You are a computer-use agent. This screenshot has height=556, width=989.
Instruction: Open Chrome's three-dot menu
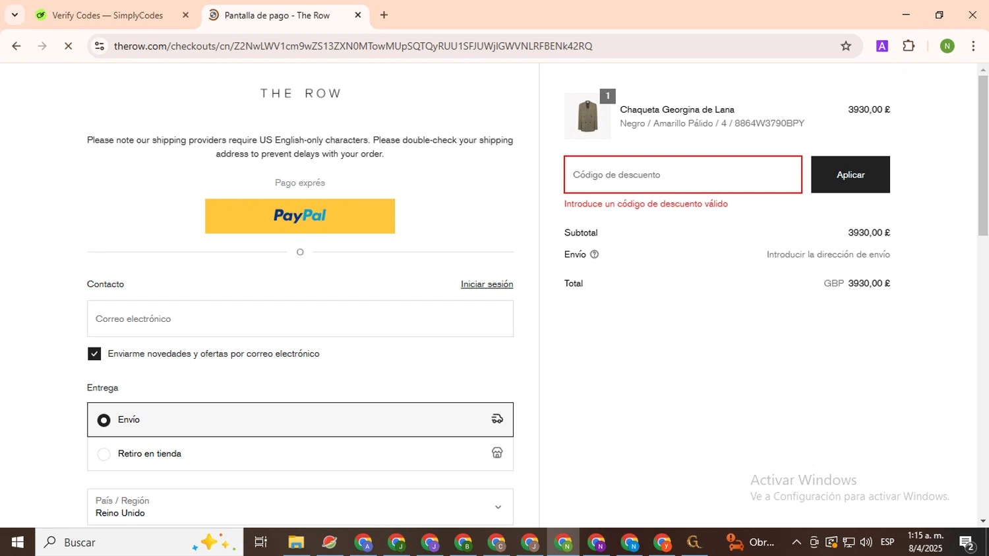coord(973,46)
